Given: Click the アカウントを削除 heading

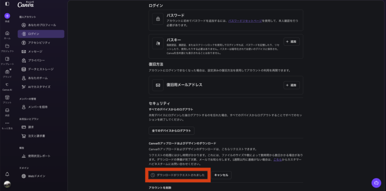Looking at the screenshot, I should [x=160, y=188].
